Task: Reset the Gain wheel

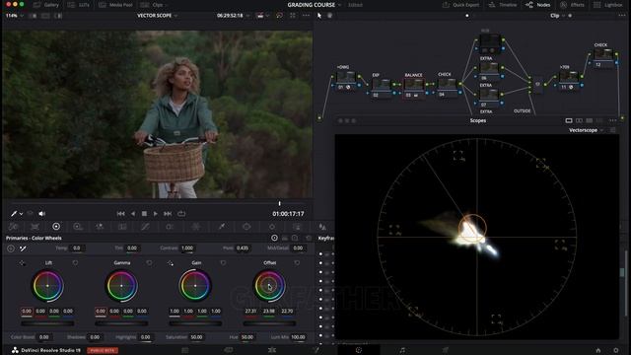Action: [223, 263]
